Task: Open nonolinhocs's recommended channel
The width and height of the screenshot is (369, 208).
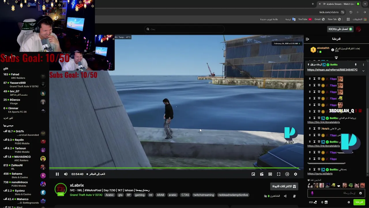Action: coord(25,184)
